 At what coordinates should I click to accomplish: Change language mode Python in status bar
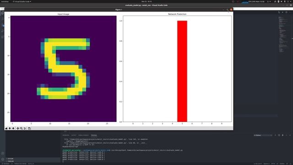click(282, 164)
